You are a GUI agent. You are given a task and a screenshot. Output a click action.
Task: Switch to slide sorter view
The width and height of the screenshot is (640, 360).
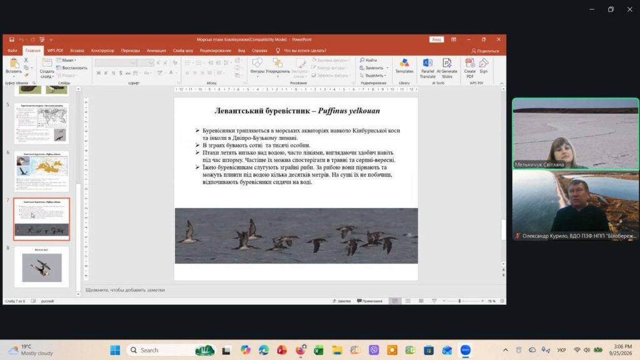pyautogui.click(x=407, y=301)
